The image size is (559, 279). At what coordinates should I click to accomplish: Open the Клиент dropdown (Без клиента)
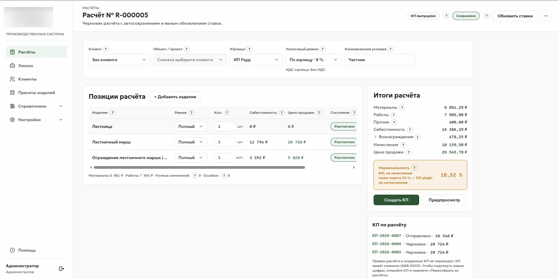[x=119, y=60]
